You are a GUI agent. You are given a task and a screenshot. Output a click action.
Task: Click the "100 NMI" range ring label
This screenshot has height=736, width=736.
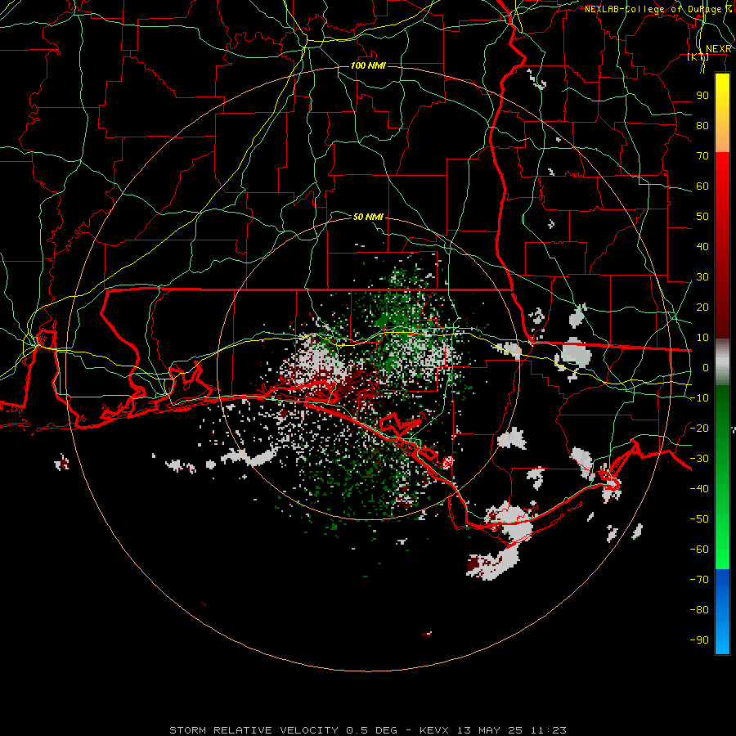point(368,65)
